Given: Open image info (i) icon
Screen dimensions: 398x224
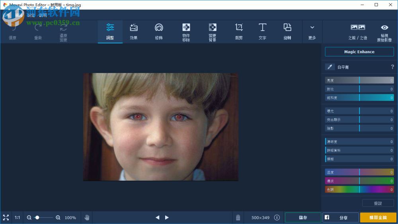Looking at the screenshot, I should tap(277, 217).
